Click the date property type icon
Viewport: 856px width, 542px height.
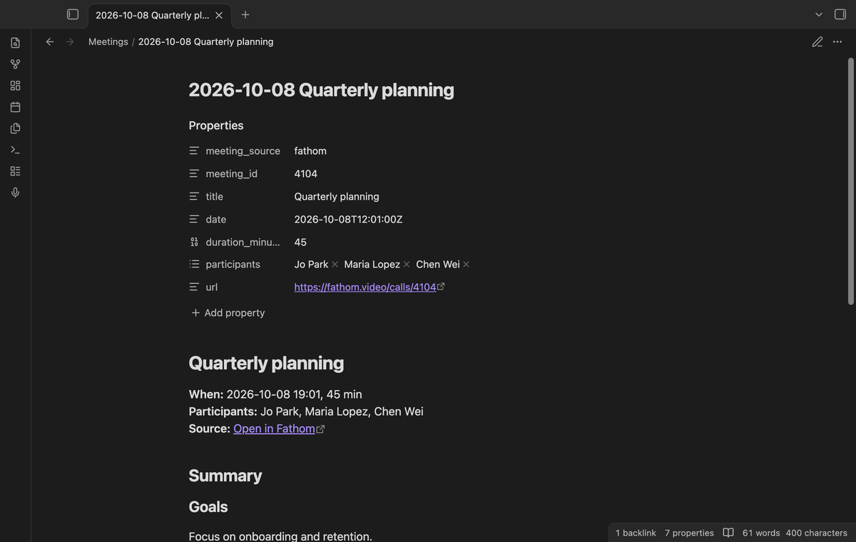coord(194,220)
